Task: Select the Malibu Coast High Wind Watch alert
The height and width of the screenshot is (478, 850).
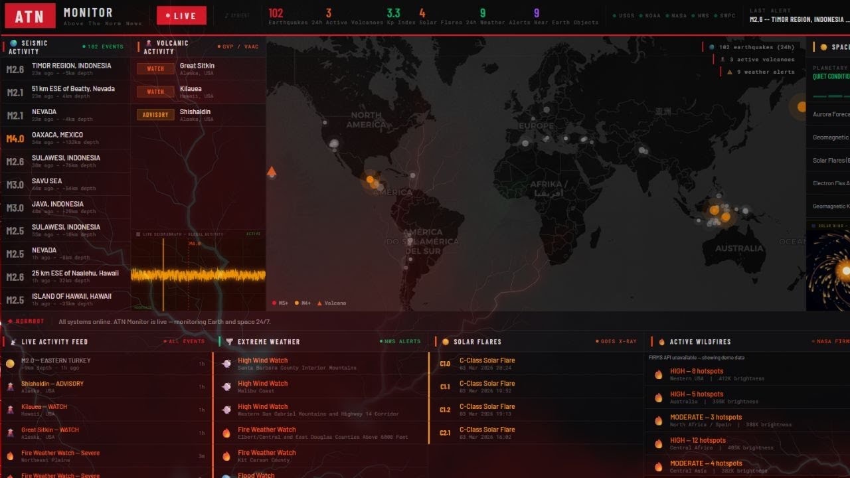Action: (x=321, y=387)
